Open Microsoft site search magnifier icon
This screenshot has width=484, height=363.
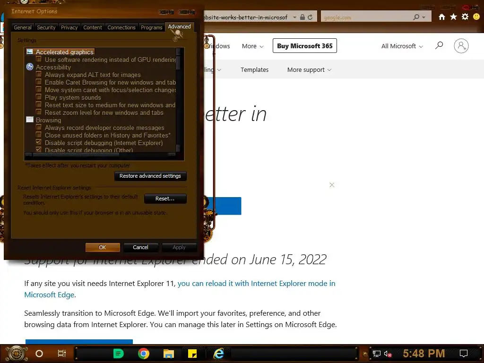[439, 46]
